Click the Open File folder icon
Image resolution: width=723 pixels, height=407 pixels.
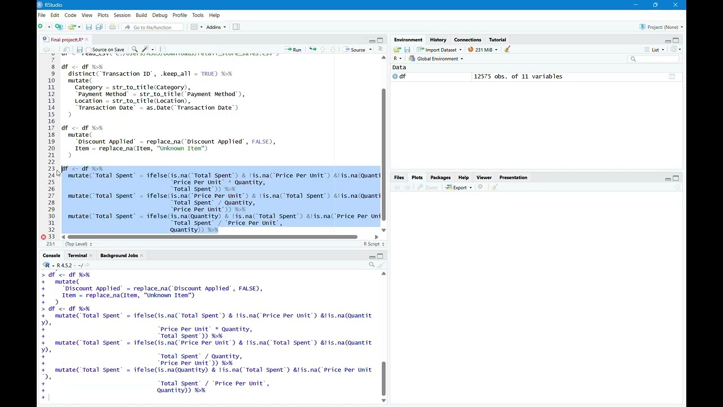tap(72, 27)
